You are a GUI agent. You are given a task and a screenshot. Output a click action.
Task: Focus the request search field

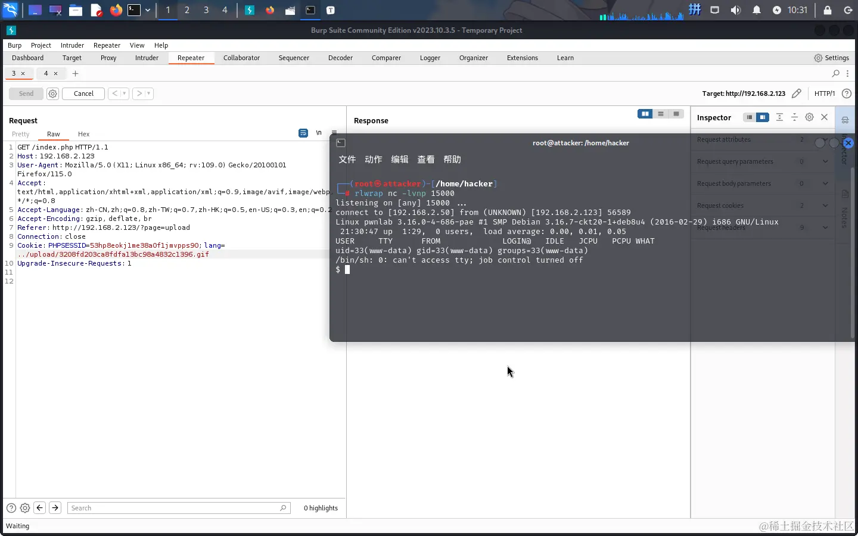[x=179, y=508]
